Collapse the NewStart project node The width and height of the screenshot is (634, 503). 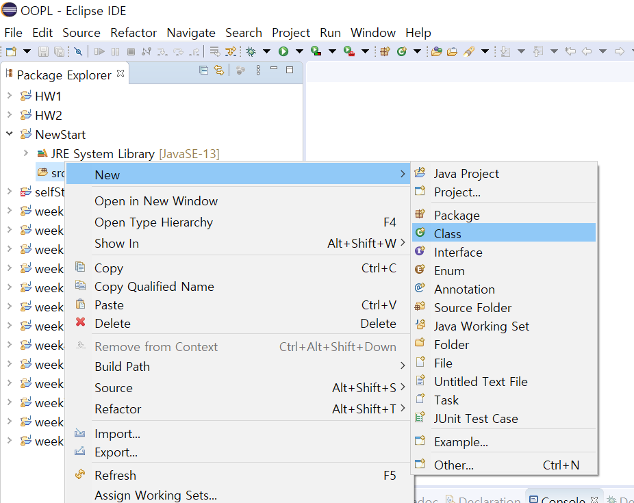[x=10, y=133]
